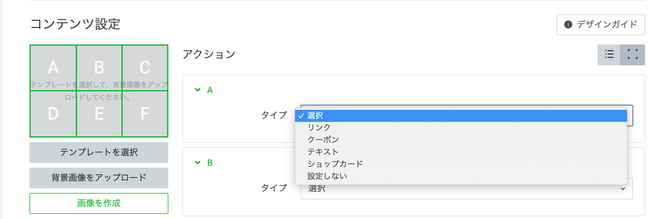This screenshot has height=219, width=667.
Task: Select area A in template grid
Action: click(53, 68)
